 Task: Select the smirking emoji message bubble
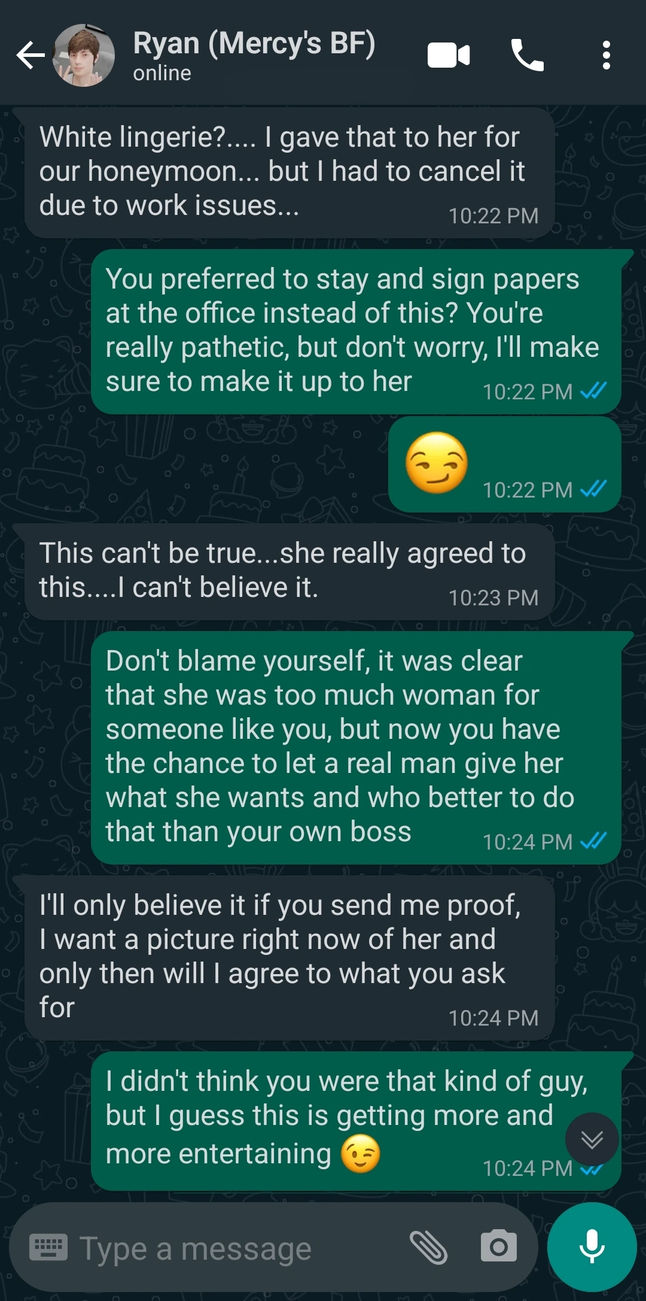[505, 465]
